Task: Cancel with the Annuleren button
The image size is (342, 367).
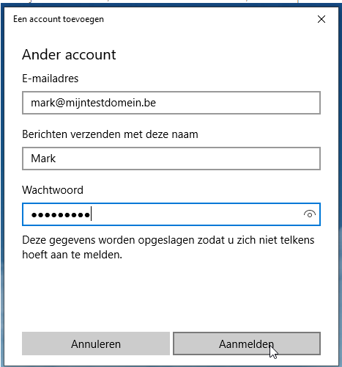Action: [x=96, y=344]
